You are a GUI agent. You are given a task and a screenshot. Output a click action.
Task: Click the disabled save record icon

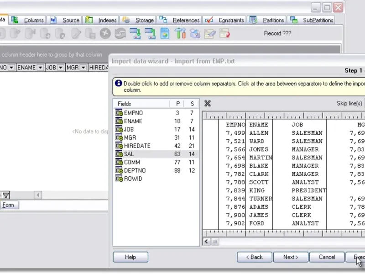coord(90,33)
